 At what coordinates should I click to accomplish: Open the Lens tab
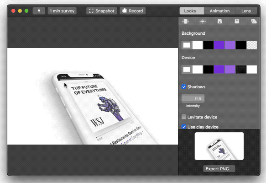(246, 11)
